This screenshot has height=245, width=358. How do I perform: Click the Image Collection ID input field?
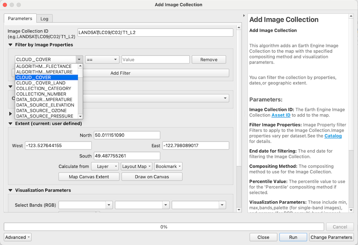(155, 32)
